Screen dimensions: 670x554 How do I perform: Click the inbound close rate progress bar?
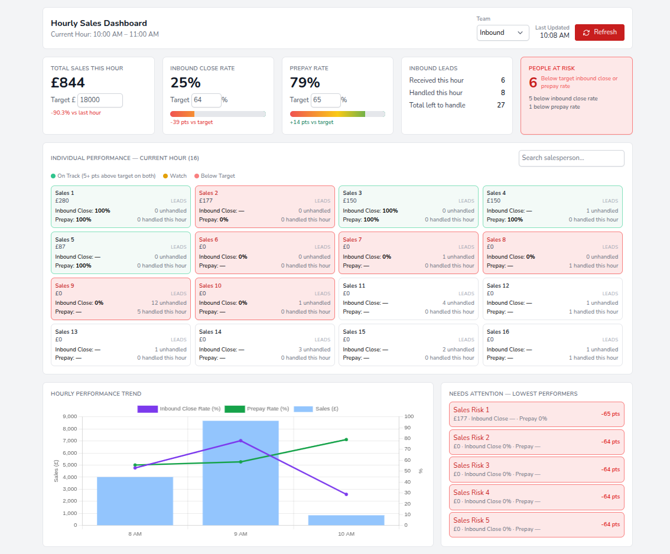[218, 114]
